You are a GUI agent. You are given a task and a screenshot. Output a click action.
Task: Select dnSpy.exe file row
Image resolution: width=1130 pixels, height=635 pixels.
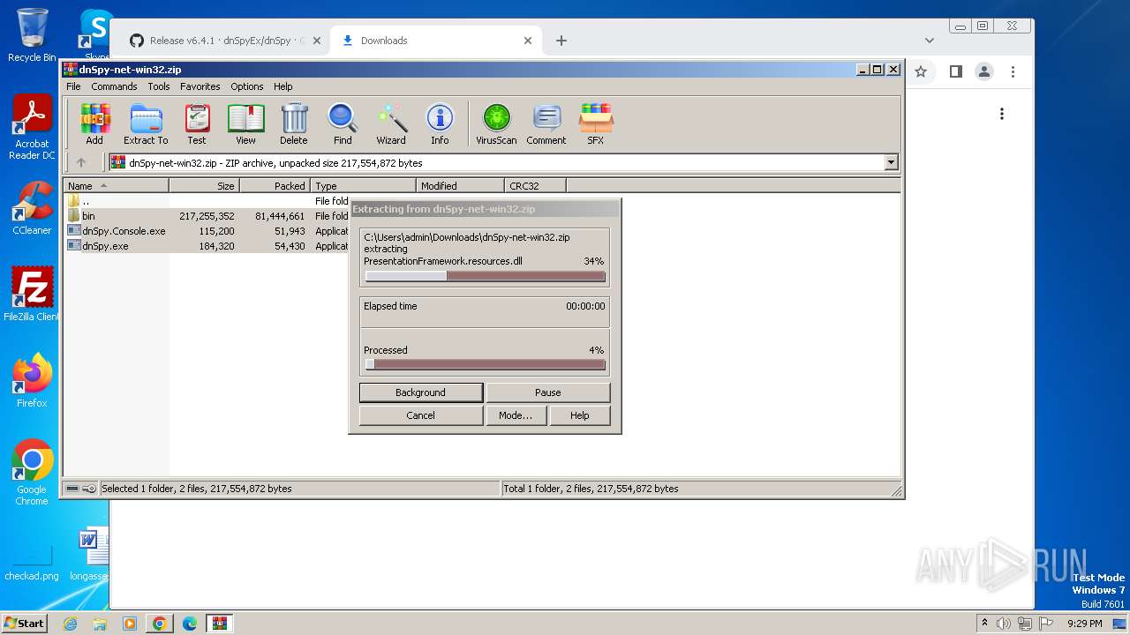[207, 246]
